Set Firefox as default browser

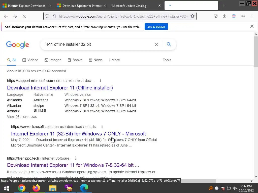pyautogui.click(x=156, y=27)
